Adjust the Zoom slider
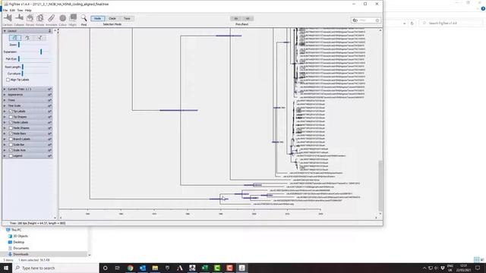Image resolution: width=486 pixels, height=273 pixels. (x=19, y=45)
